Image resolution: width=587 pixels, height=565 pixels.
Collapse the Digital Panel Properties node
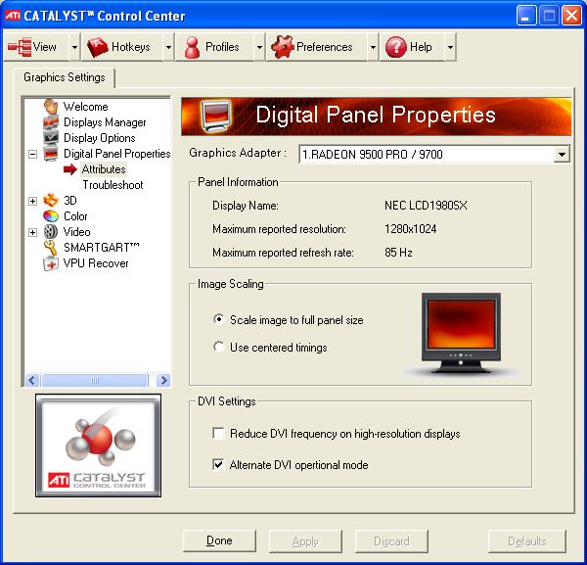point(33,154)
